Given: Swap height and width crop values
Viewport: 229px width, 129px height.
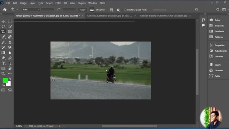Looking at the screenshot, I should point(58,10).
